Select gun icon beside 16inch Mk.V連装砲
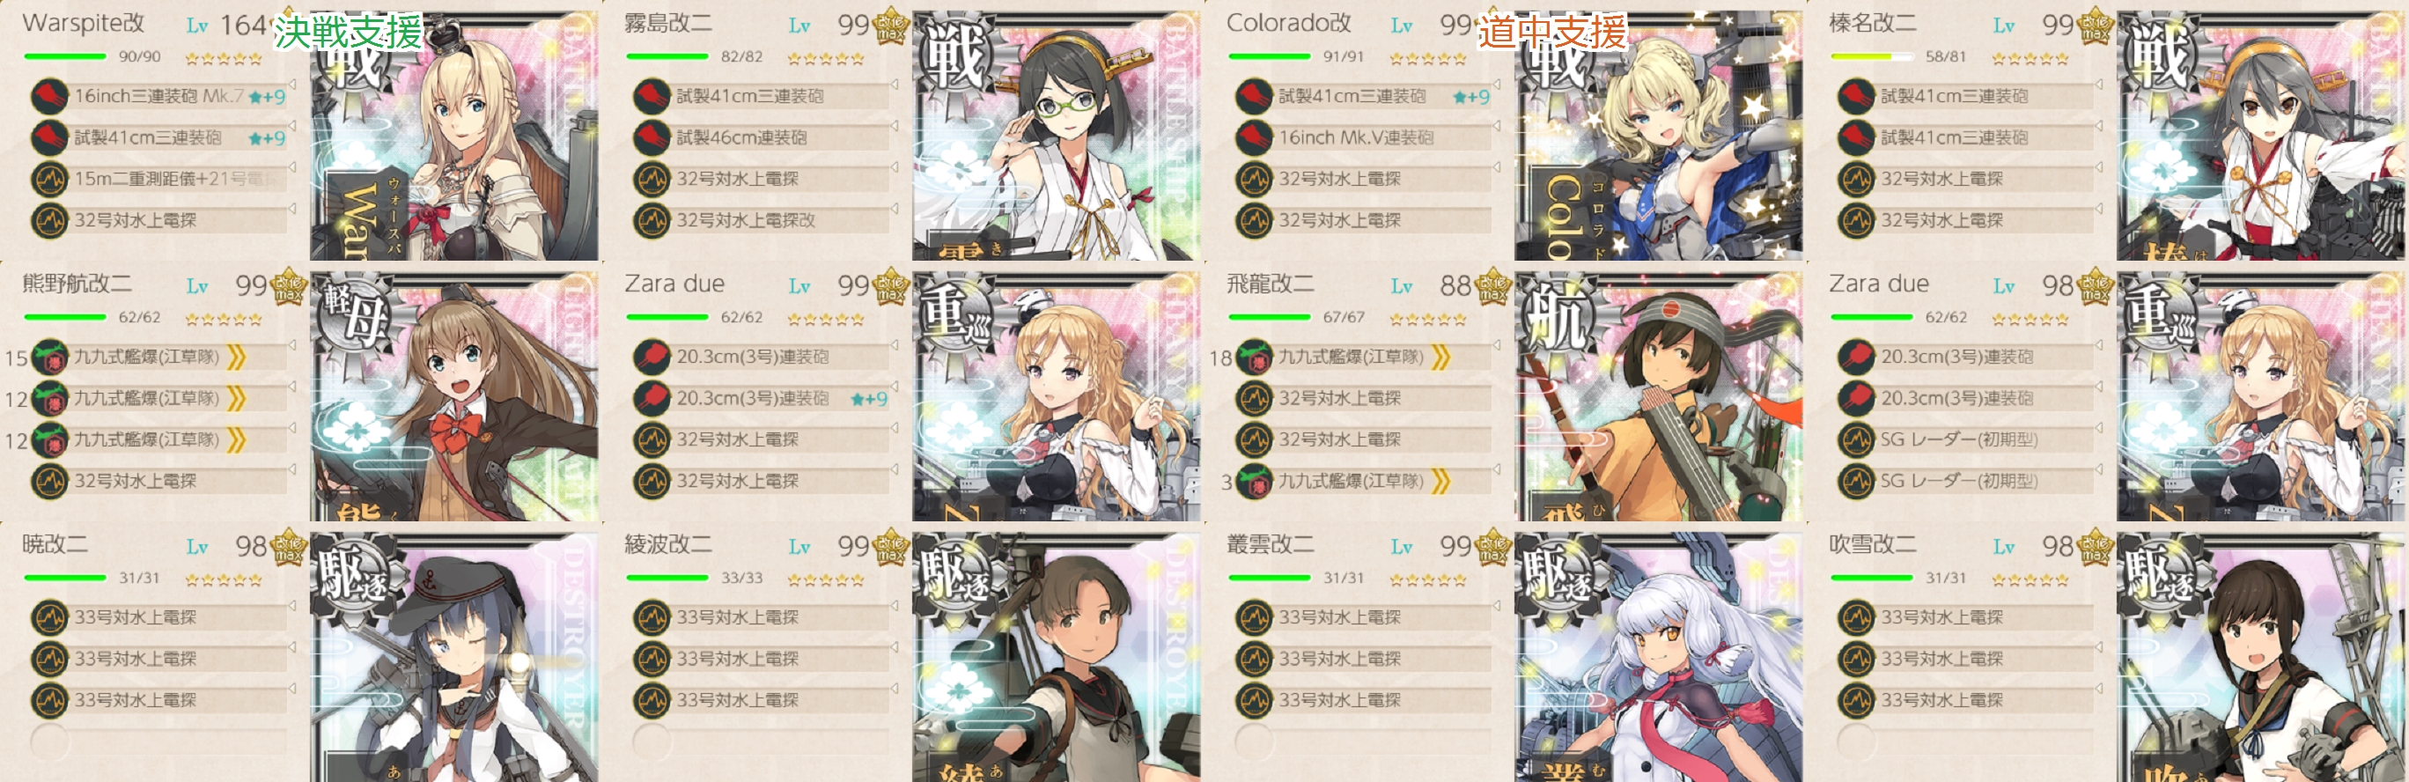 coord(1254,137)
